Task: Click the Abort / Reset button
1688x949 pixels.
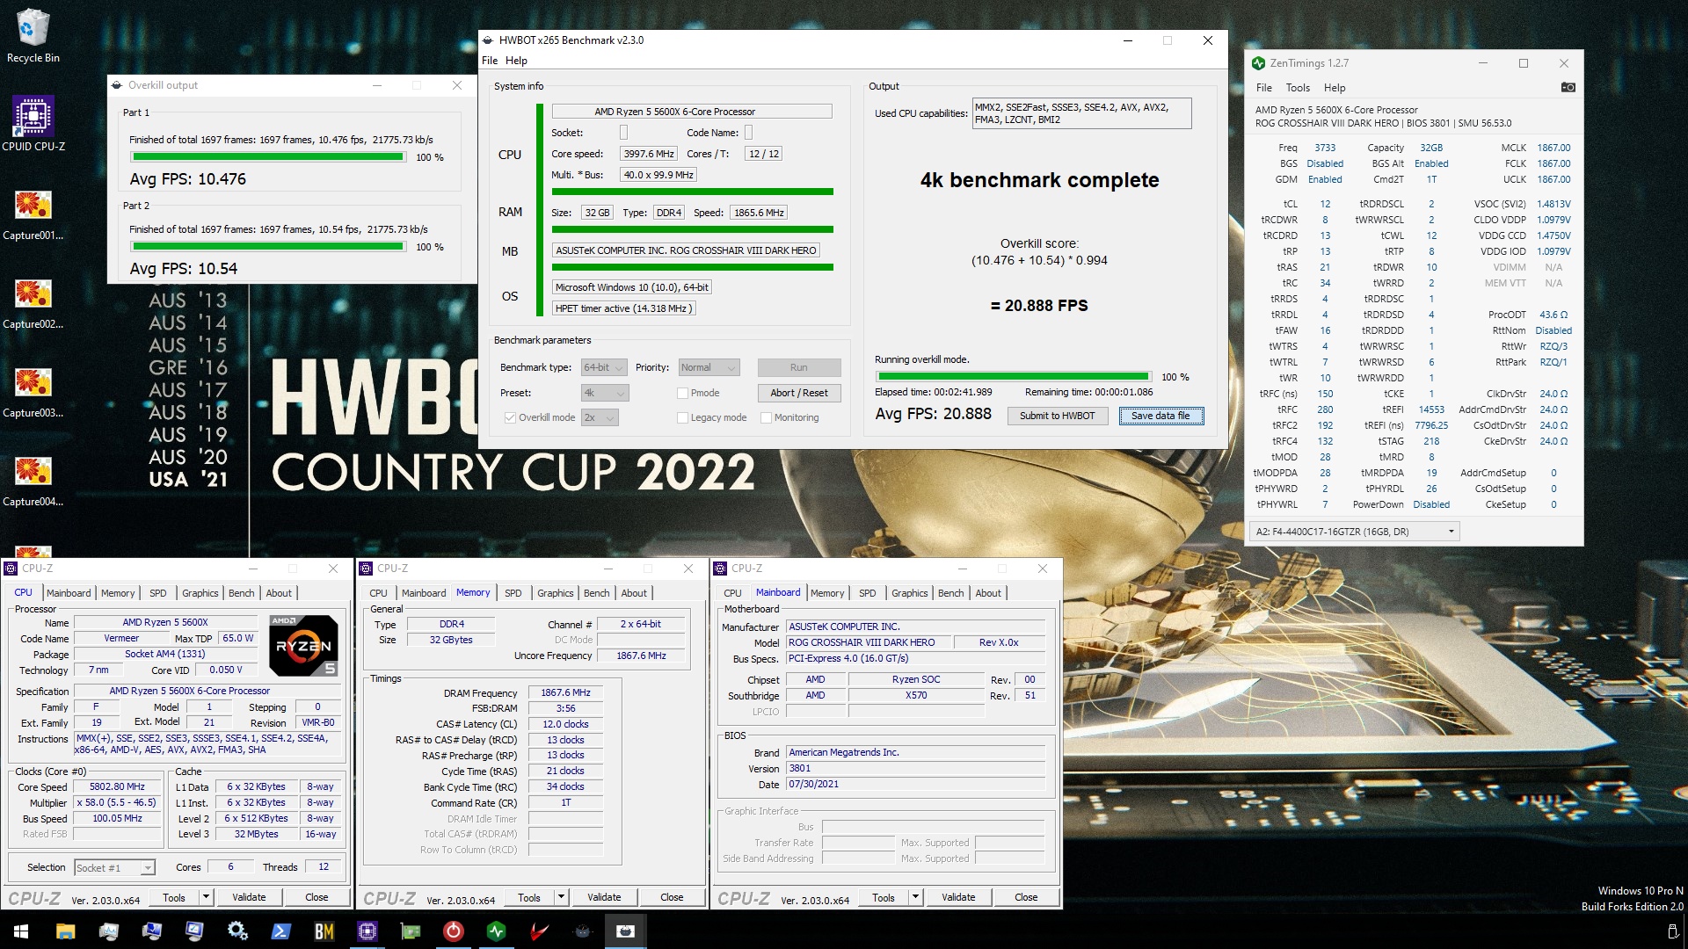Action: (799, 393)
